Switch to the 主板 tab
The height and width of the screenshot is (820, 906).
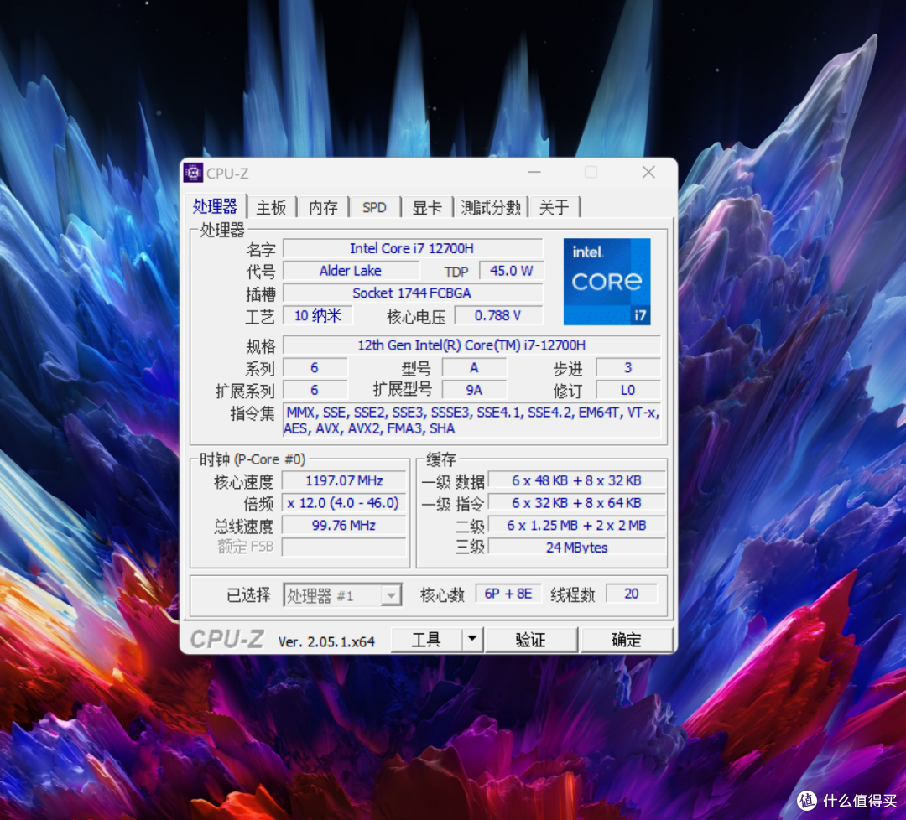pyautogui.click(x=272, y=207)
